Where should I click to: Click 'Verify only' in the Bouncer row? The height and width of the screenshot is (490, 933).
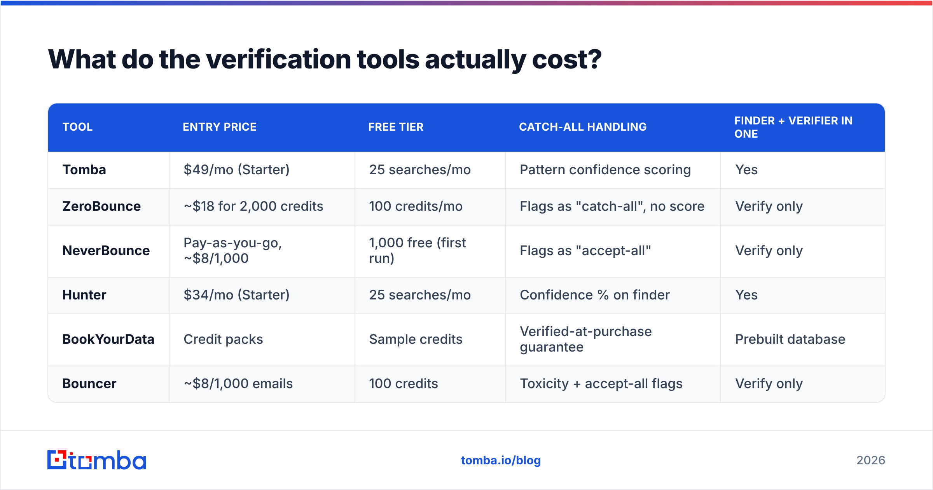click(769, 384)
